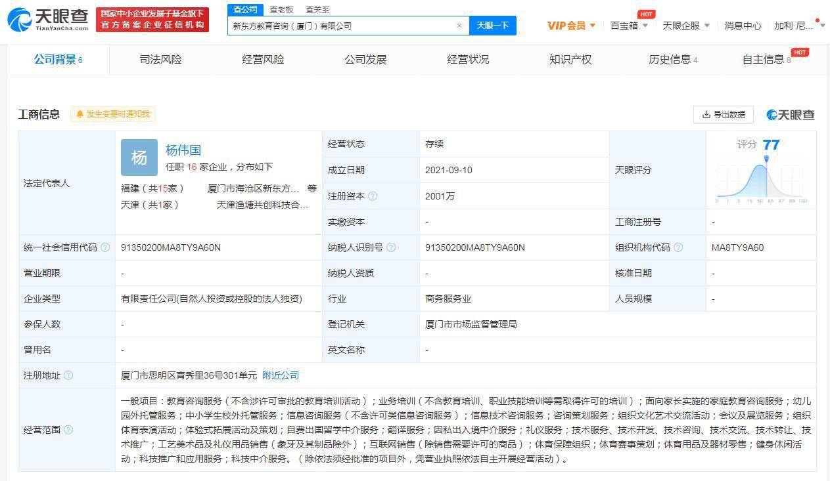Clear the search box with the X icon
The image size is (830, 481).
(459, 26)
